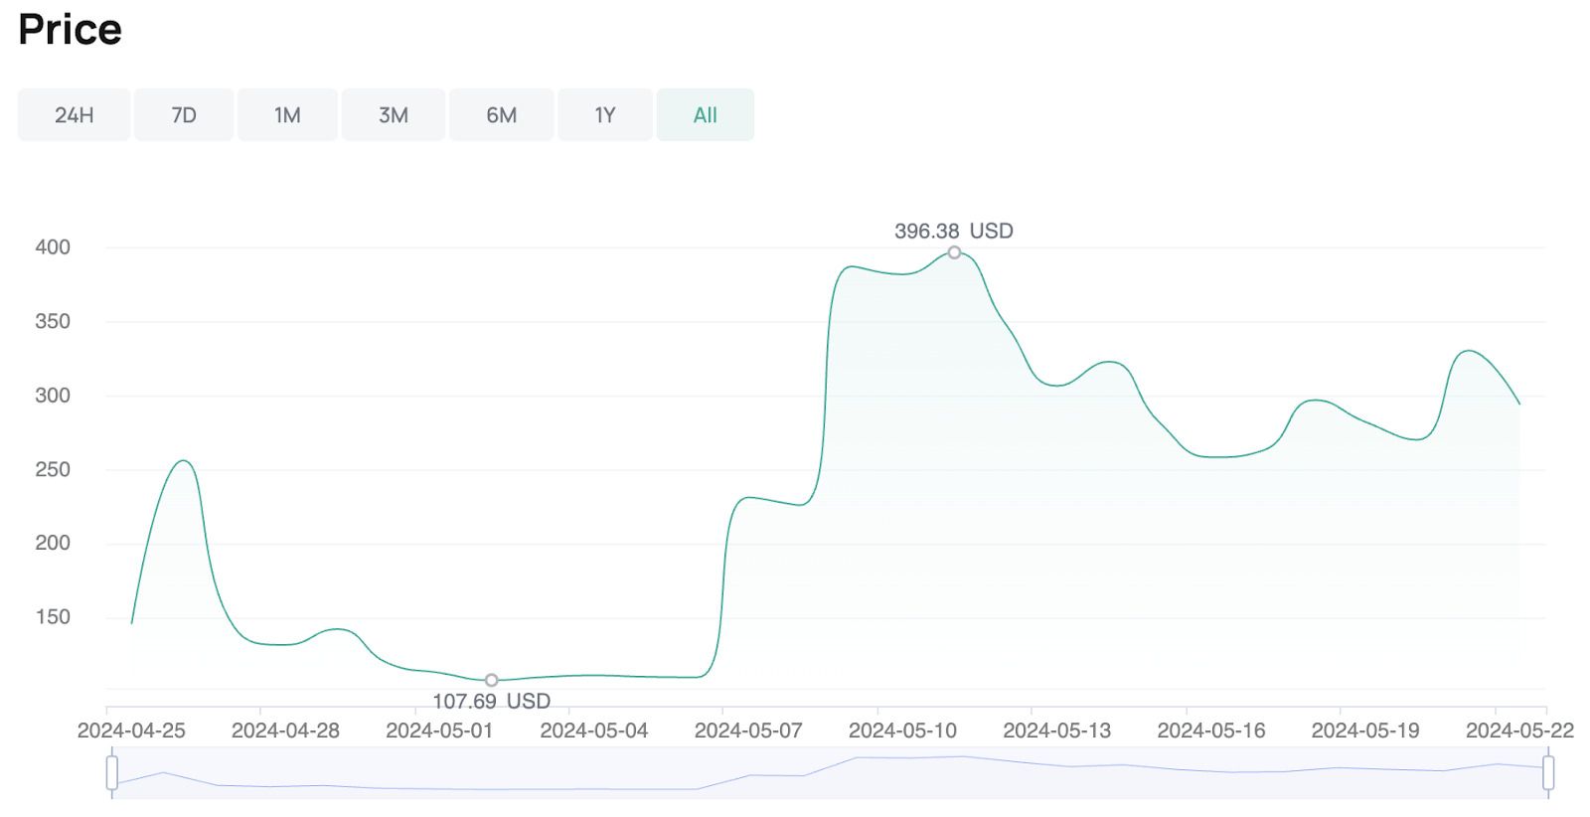Click the 250 y-axis value label
Screen dimensions: 1590x817
click(53, 469)
